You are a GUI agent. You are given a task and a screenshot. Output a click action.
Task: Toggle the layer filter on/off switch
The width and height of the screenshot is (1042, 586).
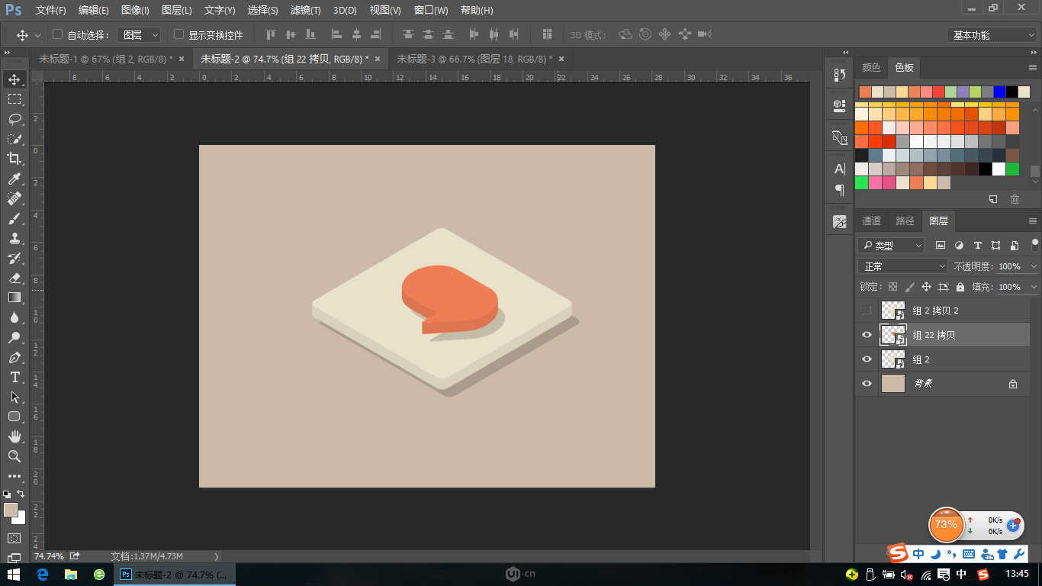tap(1035, 244)
